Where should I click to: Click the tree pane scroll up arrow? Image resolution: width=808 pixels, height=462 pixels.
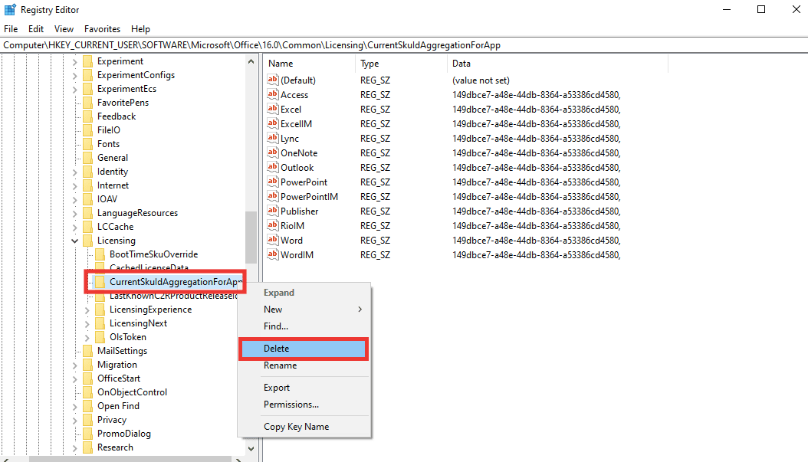coord(251,61)
